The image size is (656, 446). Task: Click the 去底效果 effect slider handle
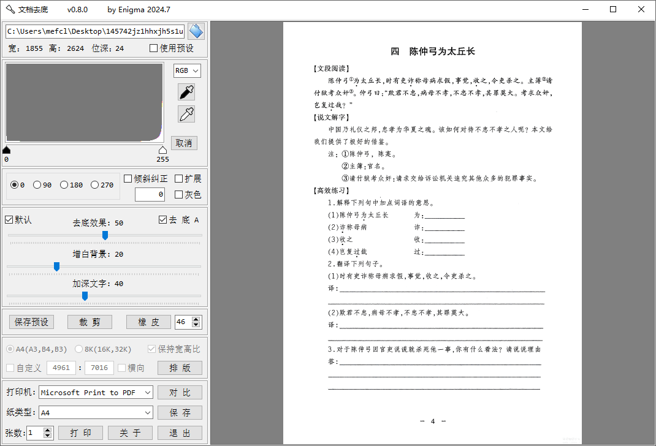click(x=105, y=235)
